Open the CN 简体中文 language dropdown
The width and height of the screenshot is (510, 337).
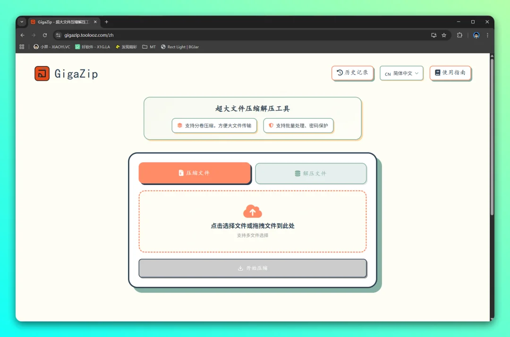click(x=401, y=73)
